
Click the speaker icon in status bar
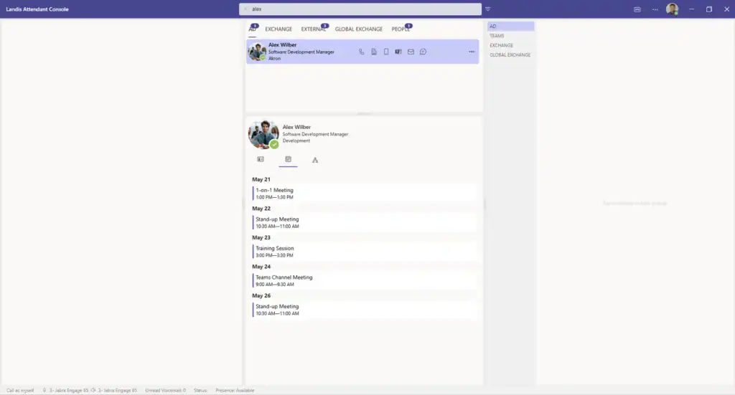(x=93, y=390)
